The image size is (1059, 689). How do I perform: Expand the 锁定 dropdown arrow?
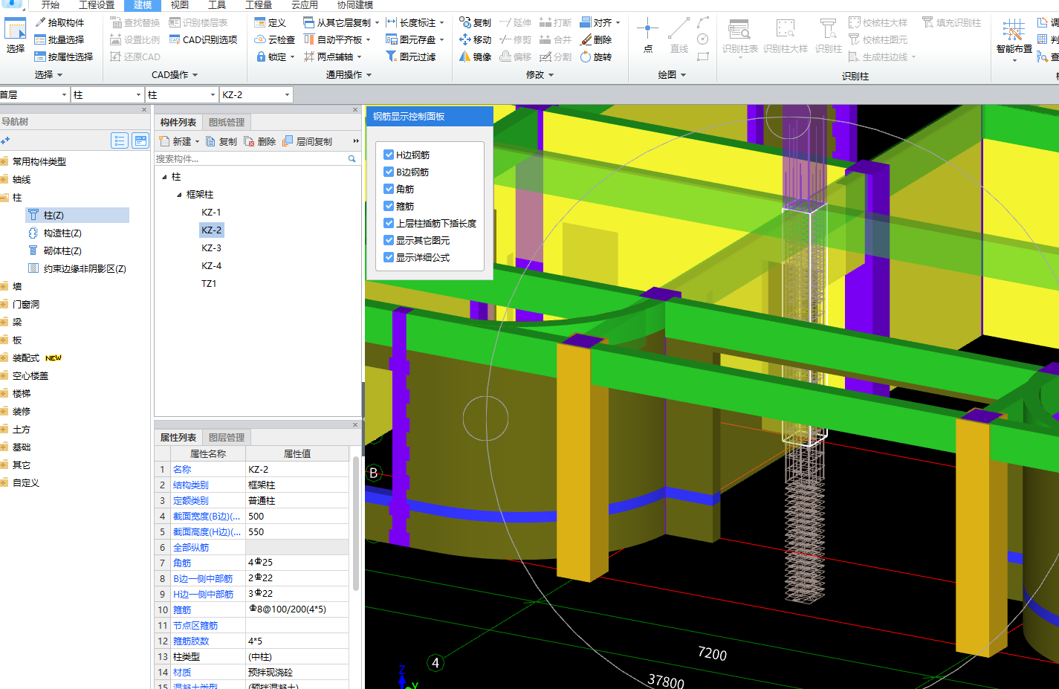point(292,57)
